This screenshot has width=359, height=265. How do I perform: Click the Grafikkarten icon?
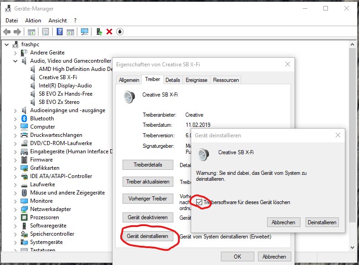pos(24,168)
